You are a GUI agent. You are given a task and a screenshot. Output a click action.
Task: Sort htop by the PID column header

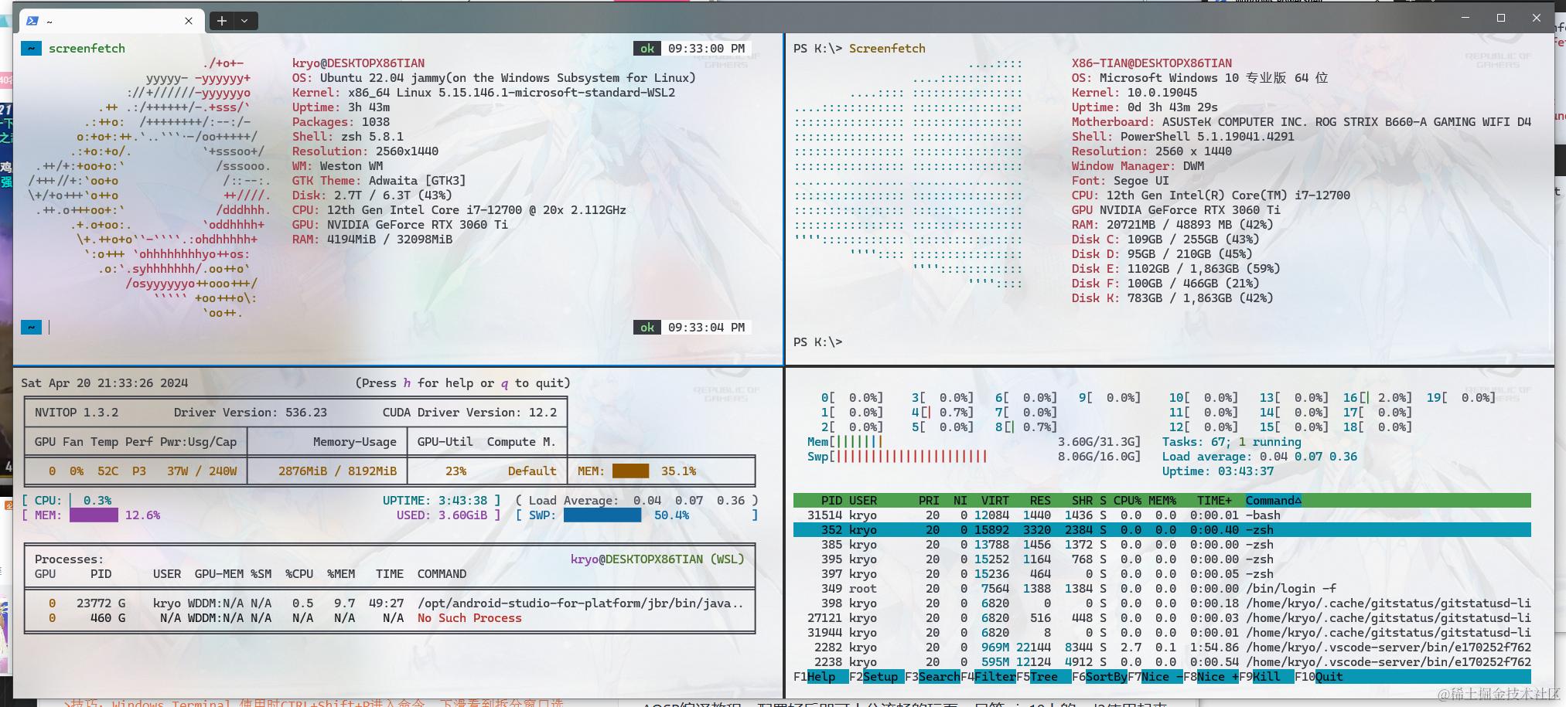click(x=831, y=501)
